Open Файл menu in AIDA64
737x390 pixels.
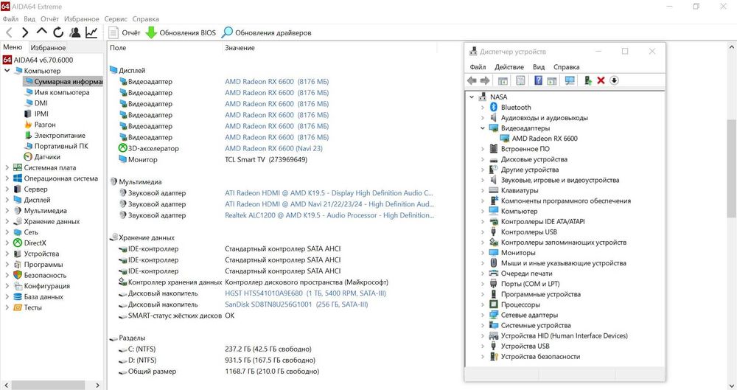[x=10, y=19]
